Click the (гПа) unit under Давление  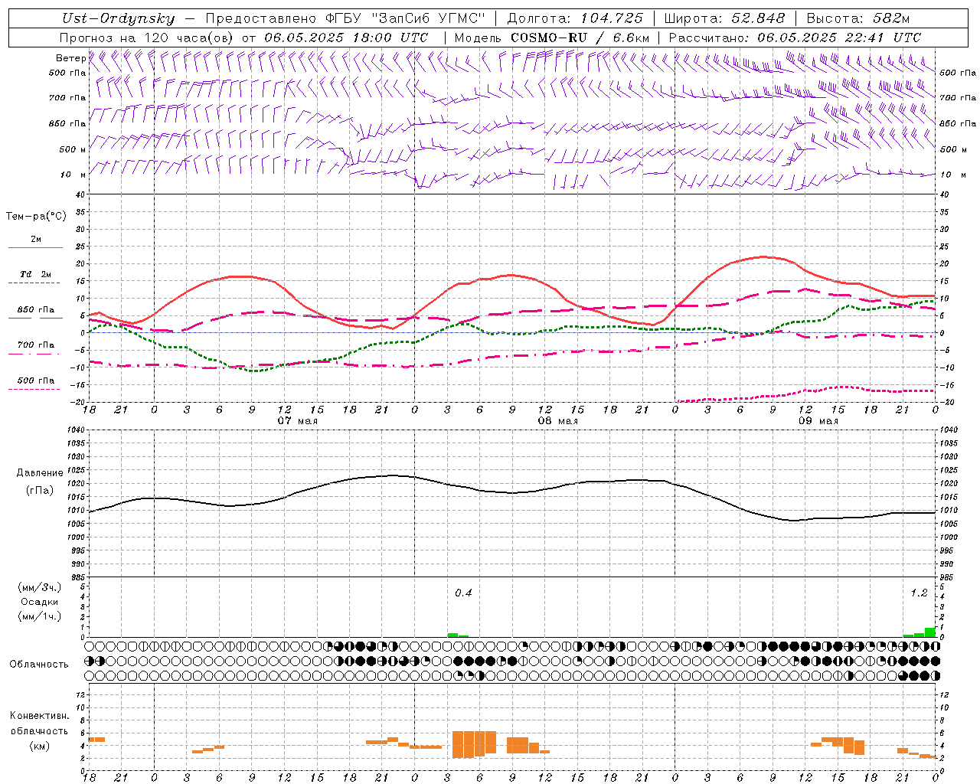click(x=40, y=490)
